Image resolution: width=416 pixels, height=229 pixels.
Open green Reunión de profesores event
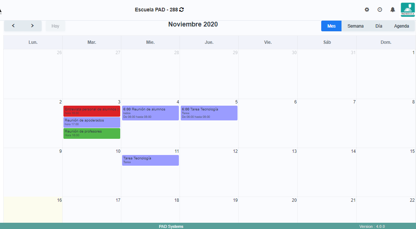[91, 133]
